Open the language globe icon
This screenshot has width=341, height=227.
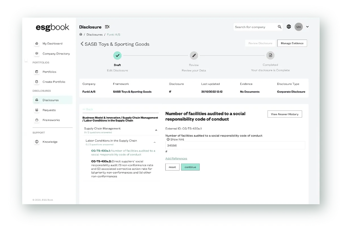click(x=289, y=27)
